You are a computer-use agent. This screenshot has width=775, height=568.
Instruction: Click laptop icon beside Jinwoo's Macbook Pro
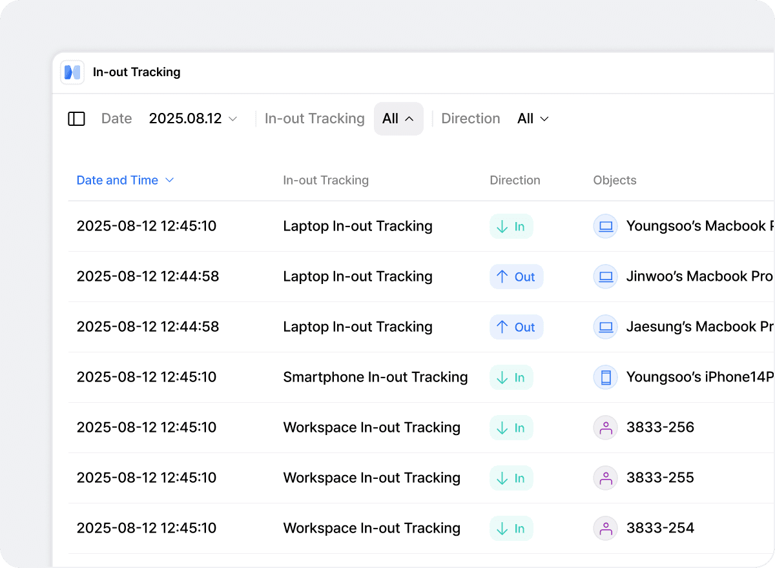(x=605, y=277)
